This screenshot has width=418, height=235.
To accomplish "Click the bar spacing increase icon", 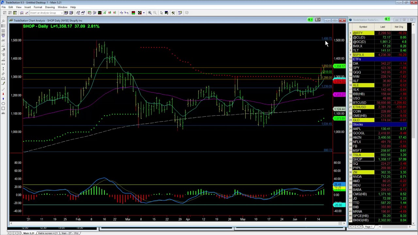I will click(x=126, y=13).
